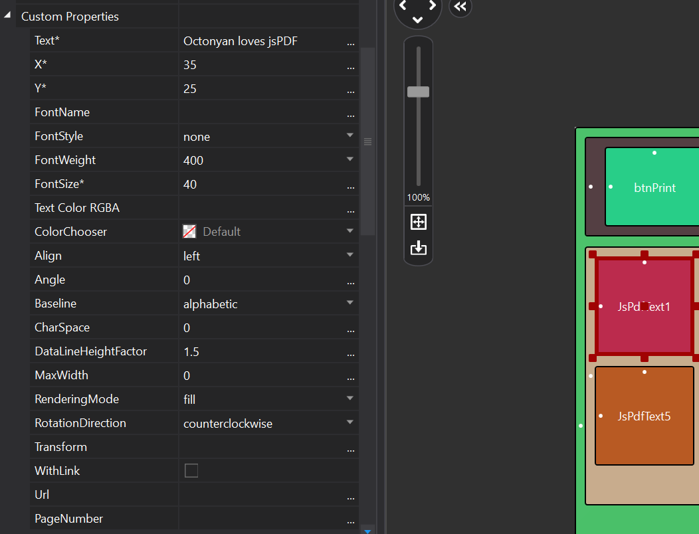
Task: Pan the canvas left with arrow
Action: pyautogui.click(x=403, y=5)
